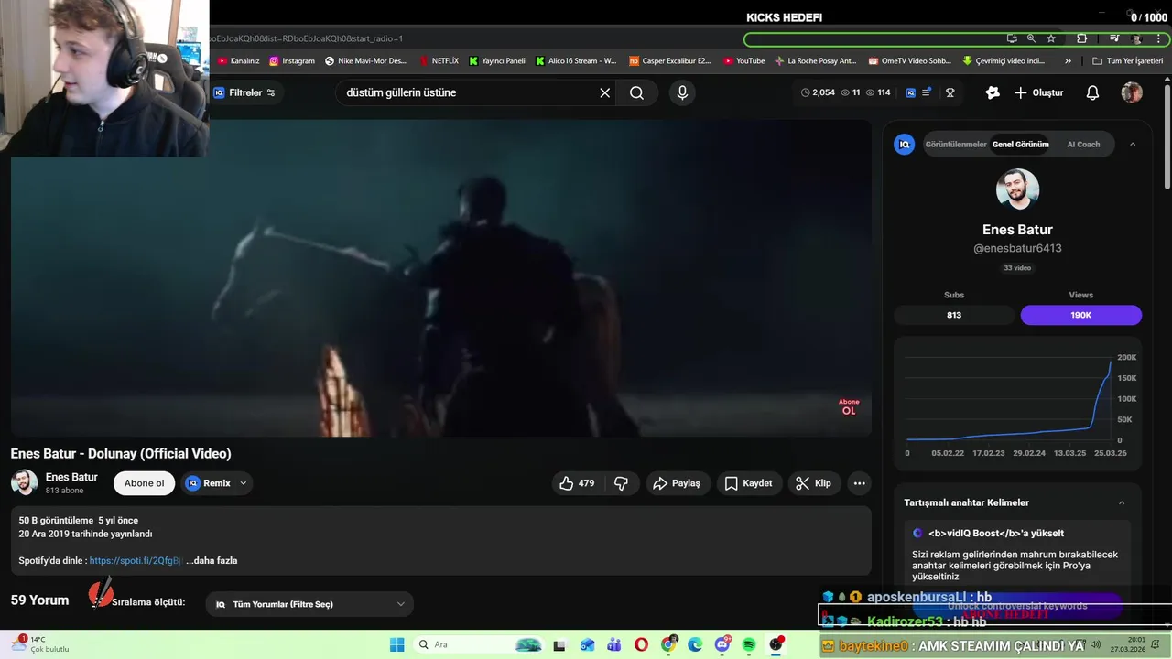1172x659 pixels.
Task: Open Microsoft Edge from the taskbar
Action: tap(695, 645)
